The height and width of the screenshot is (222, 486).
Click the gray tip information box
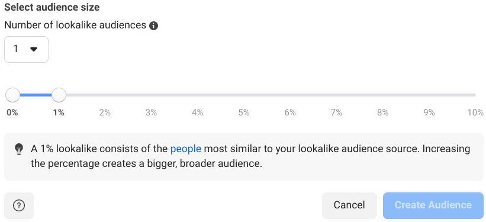(x=244, y=157)
